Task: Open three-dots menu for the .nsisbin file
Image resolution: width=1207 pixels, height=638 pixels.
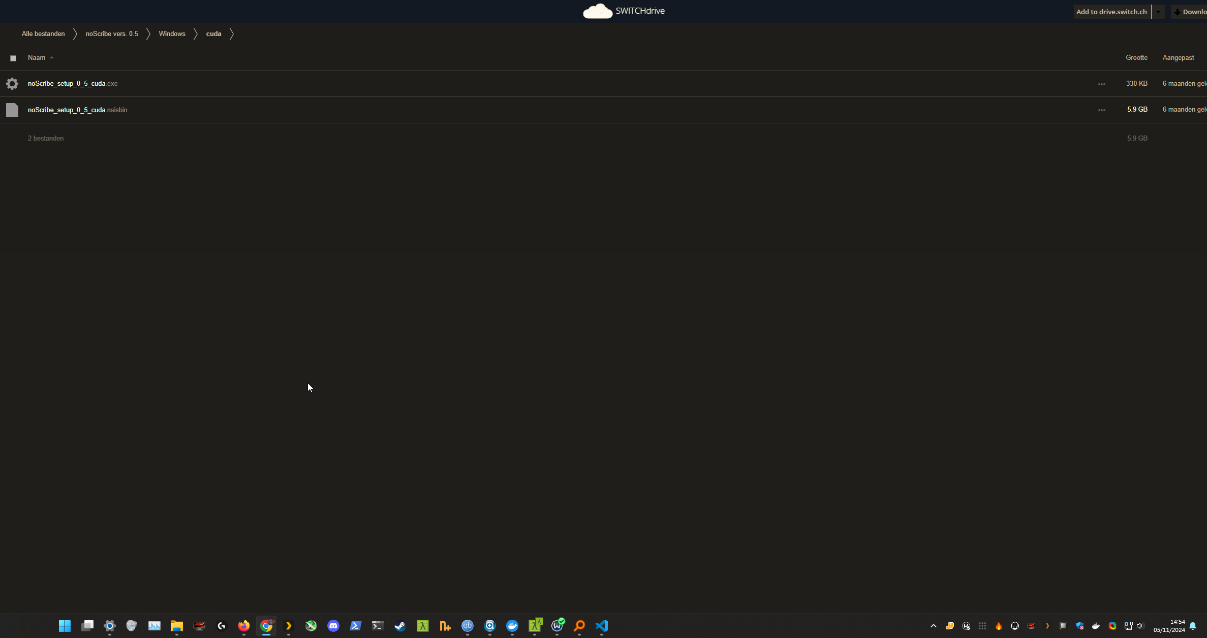Action: (1101, 110)
